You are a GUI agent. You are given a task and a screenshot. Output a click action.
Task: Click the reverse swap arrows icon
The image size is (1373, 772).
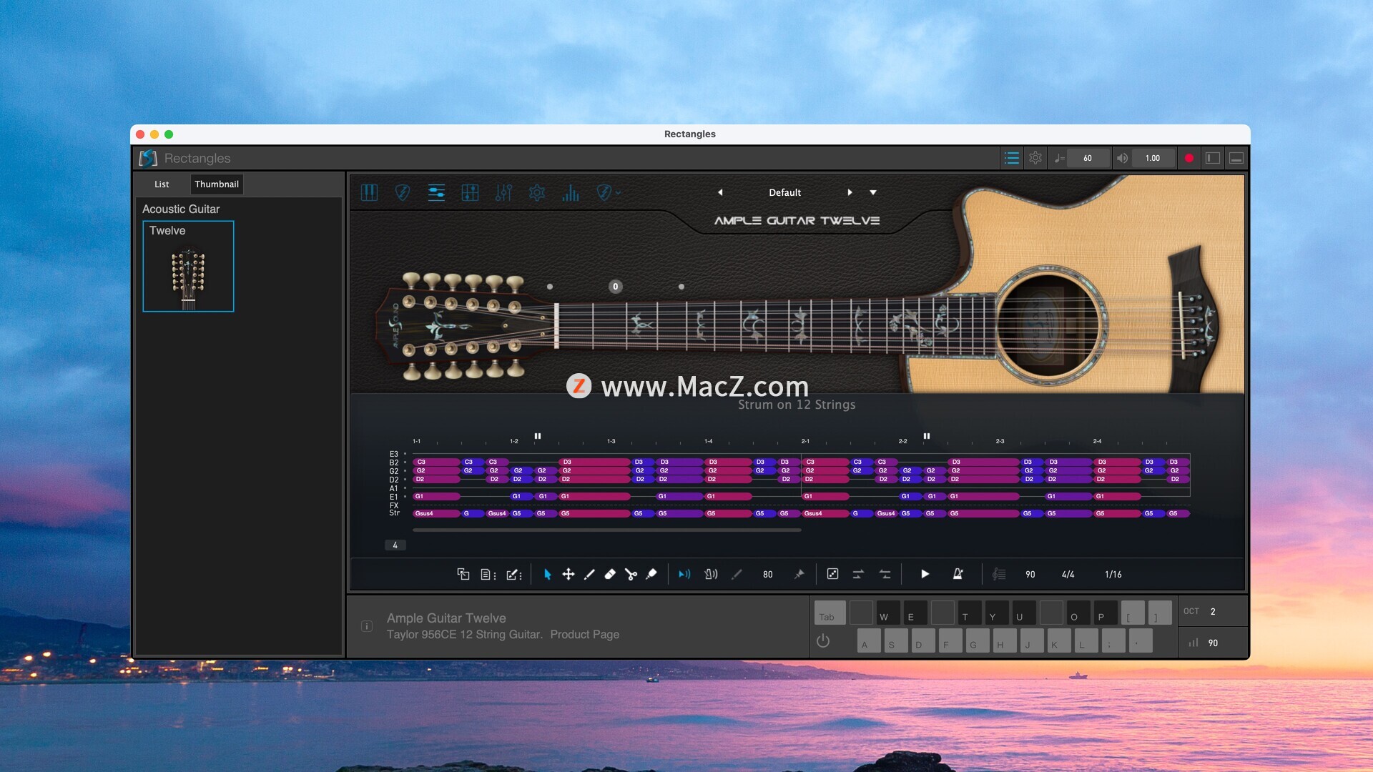[x=885, y=574]
